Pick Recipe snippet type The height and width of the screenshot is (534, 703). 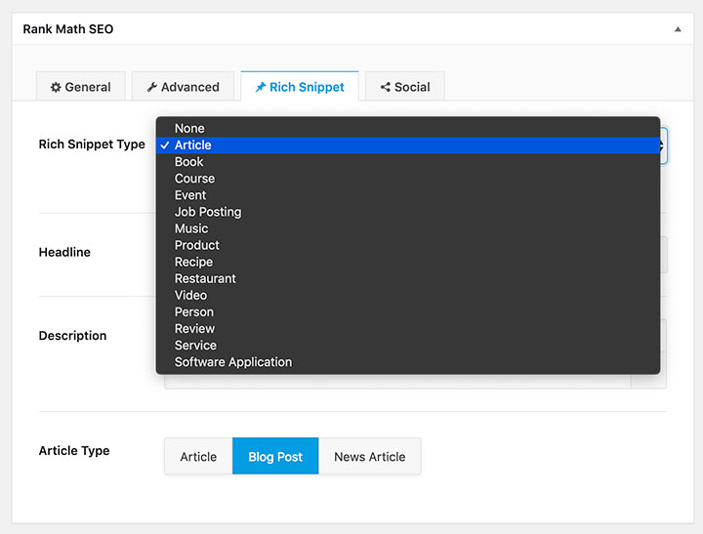pos(193,262)
